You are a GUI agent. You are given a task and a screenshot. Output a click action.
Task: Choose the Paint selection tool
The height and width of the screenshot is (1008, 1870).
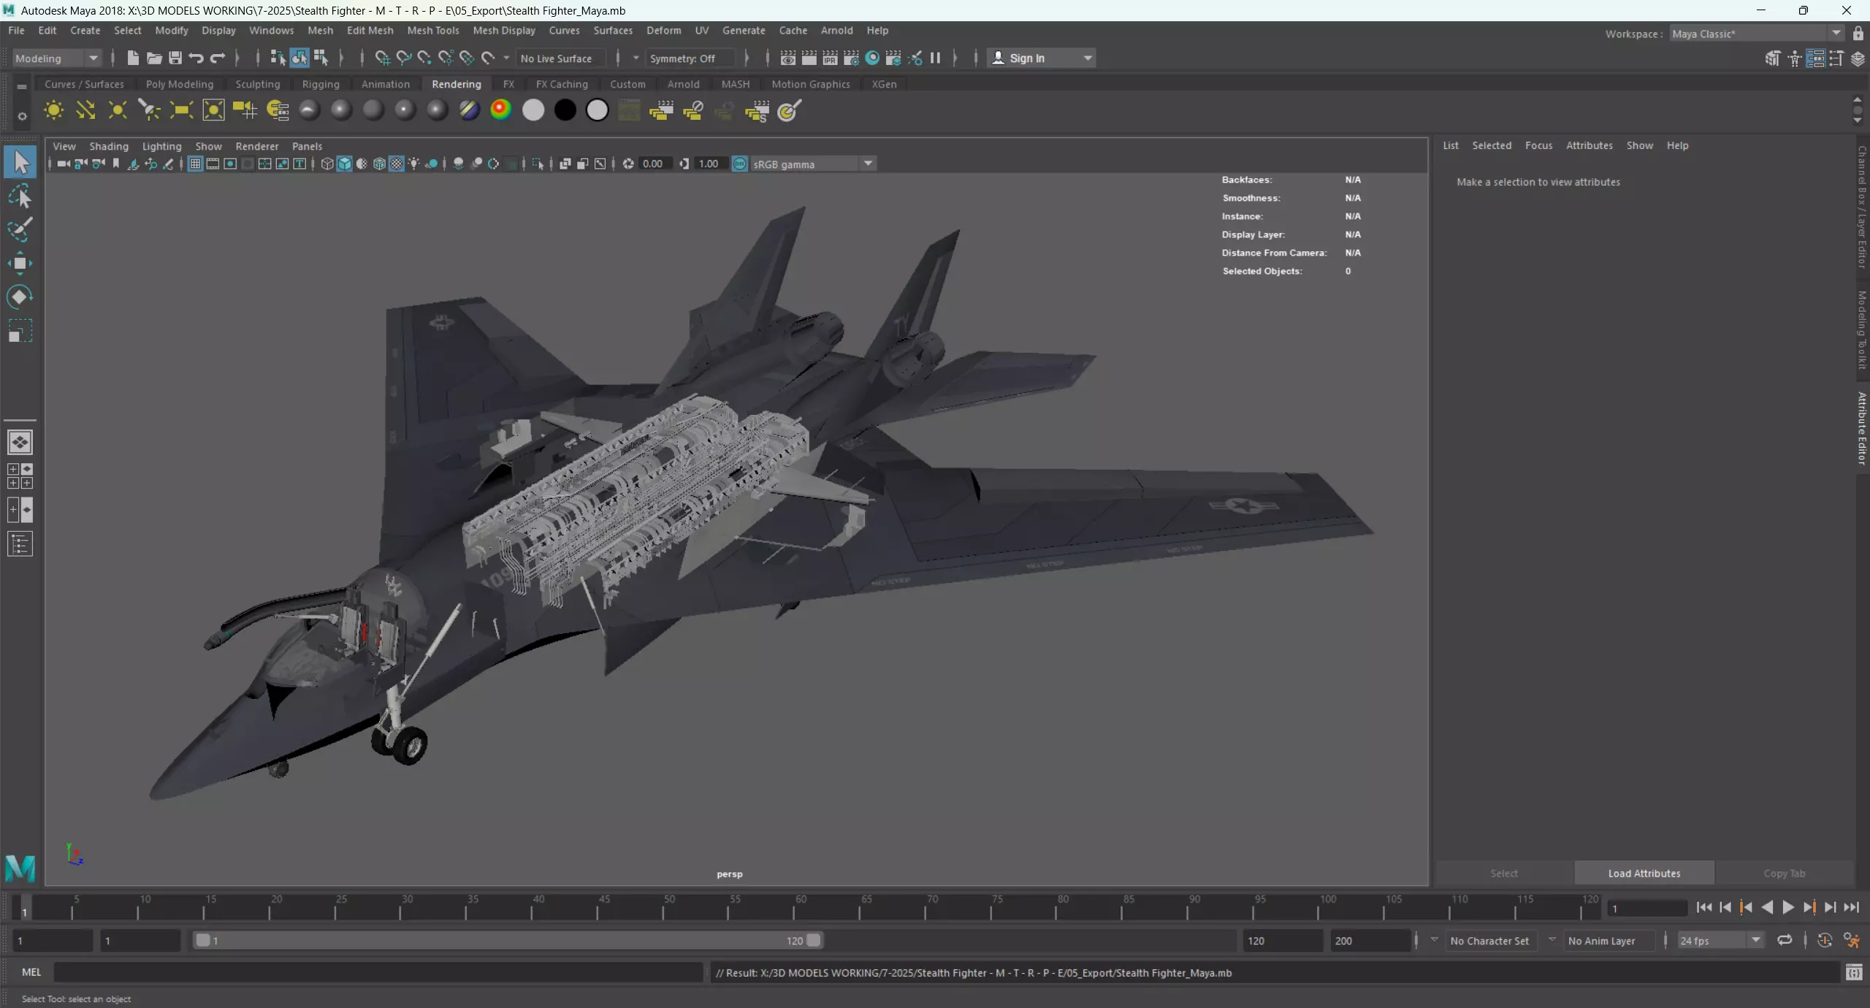point(20,230)
